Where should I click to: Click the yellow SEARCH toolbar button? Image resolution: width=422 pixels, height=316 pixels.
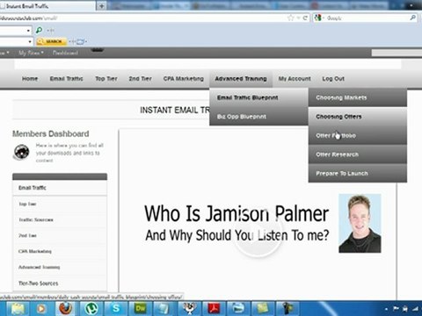click(x=51, y=41)
